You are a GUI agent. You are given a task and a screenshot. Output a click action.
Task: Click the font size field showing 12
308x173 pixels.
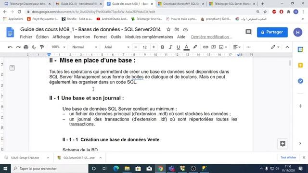point(145,47)
